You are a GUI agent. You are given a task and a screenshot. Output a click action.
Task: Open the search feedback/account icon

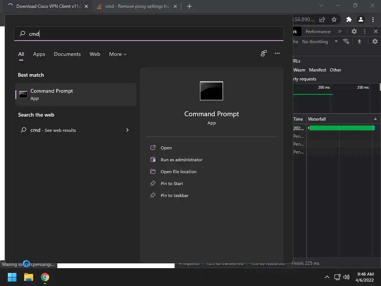(x=264, y=53)
